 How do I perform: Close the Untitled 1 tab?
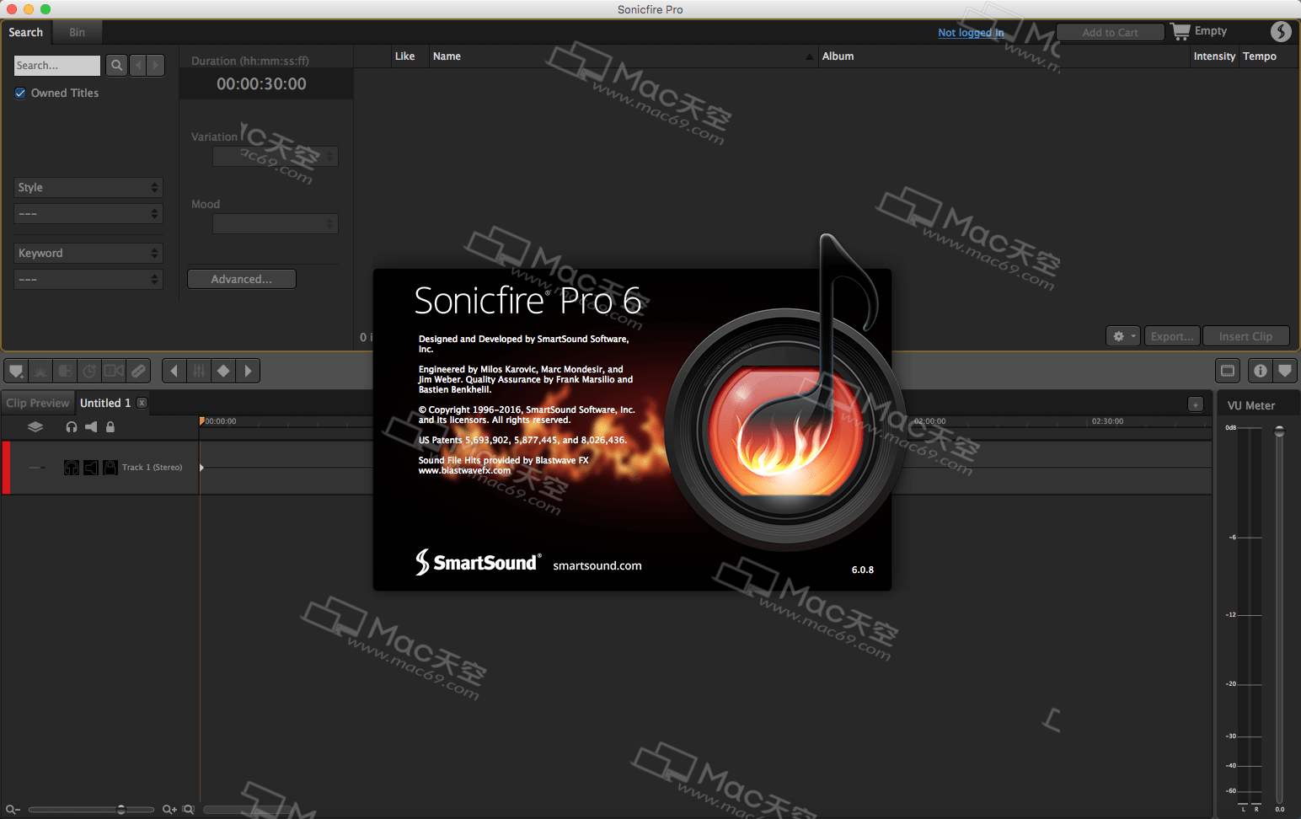tap(142, 403)
